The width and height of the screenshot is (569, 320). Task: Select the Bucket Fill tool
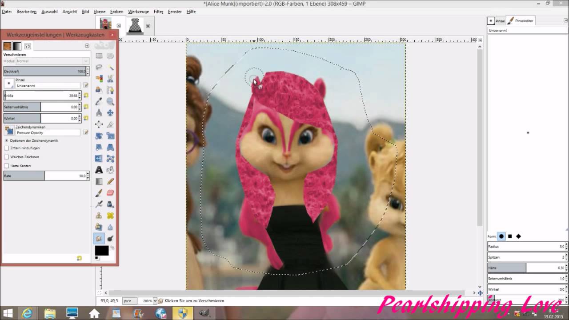110,170
